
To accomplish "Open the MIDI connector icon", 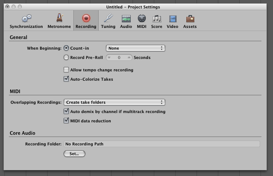I will click(142, 18).
